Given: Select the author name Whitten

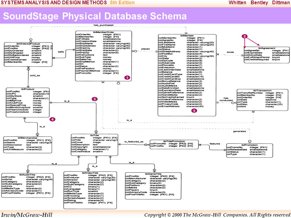Looking at the screenshot, I should [237, 3].
